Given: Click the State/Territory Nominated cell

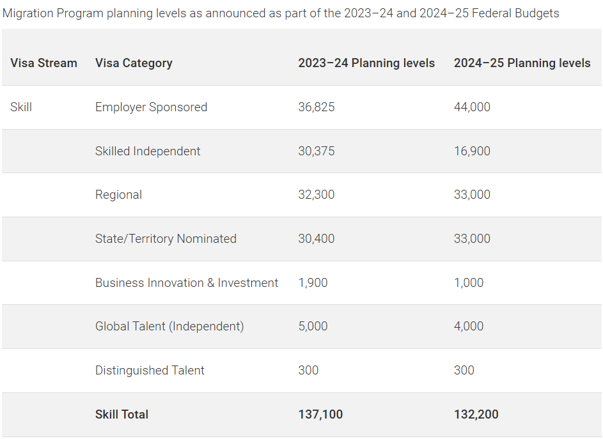Looking at the screenshot, I should coord(166,239).
